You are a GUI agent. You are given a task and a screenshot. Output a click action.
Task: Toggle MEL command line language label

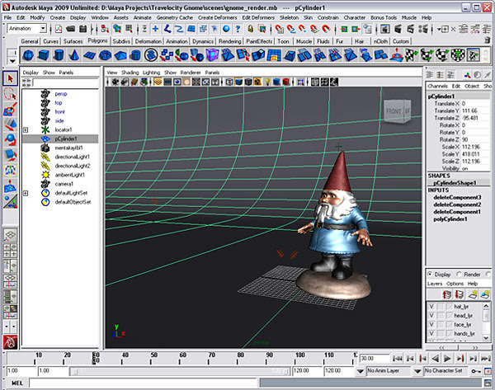(17, 383)
